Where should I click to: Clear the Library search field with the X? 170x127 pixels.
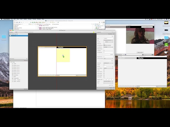coord(25,32)
